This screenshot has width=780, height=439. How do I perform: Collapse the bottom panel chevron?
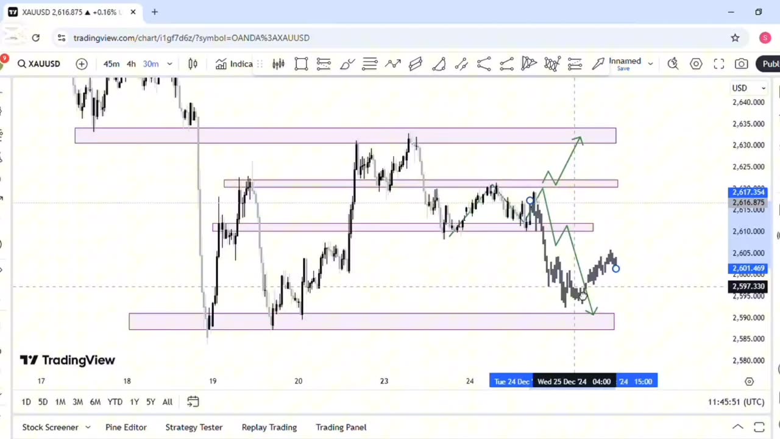pos(738,427)
